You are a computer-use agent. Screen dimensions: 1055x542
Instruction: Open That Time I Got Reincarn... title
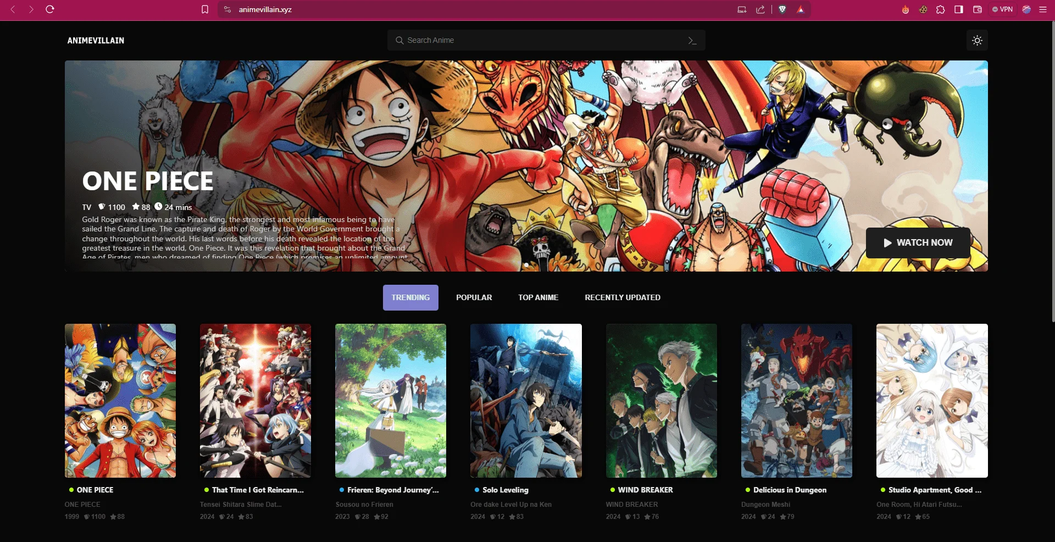(x=258, y=490)
